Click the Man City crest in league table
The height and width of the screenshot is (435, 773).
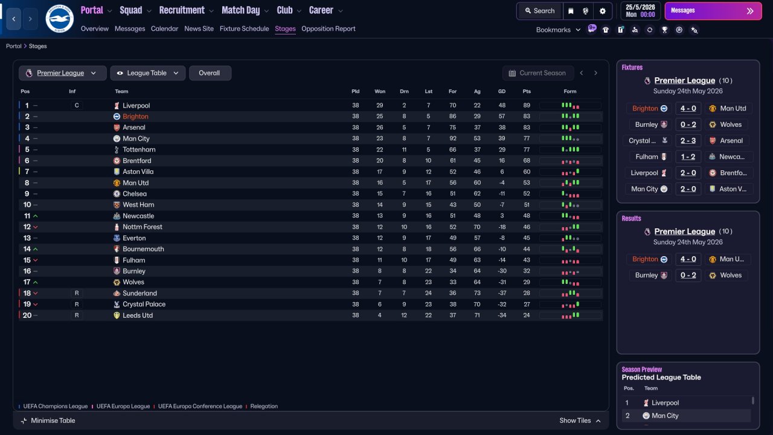[117, 139]
